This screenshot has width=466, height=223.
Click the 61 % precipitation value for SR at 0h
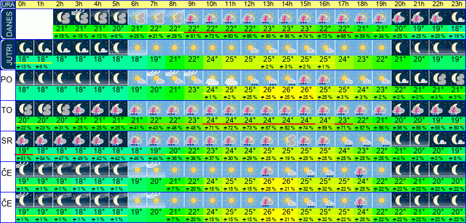[24, 158]
